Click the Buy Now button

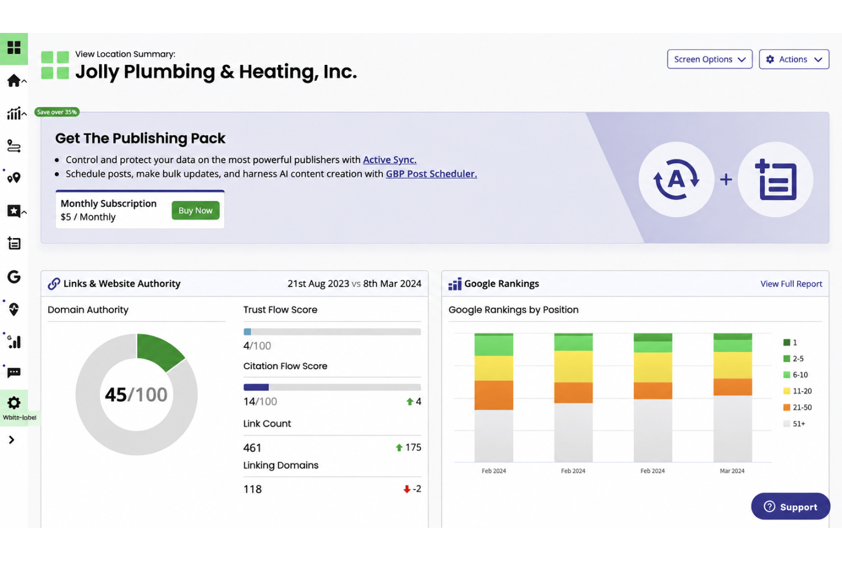click(x=195, y=210)
